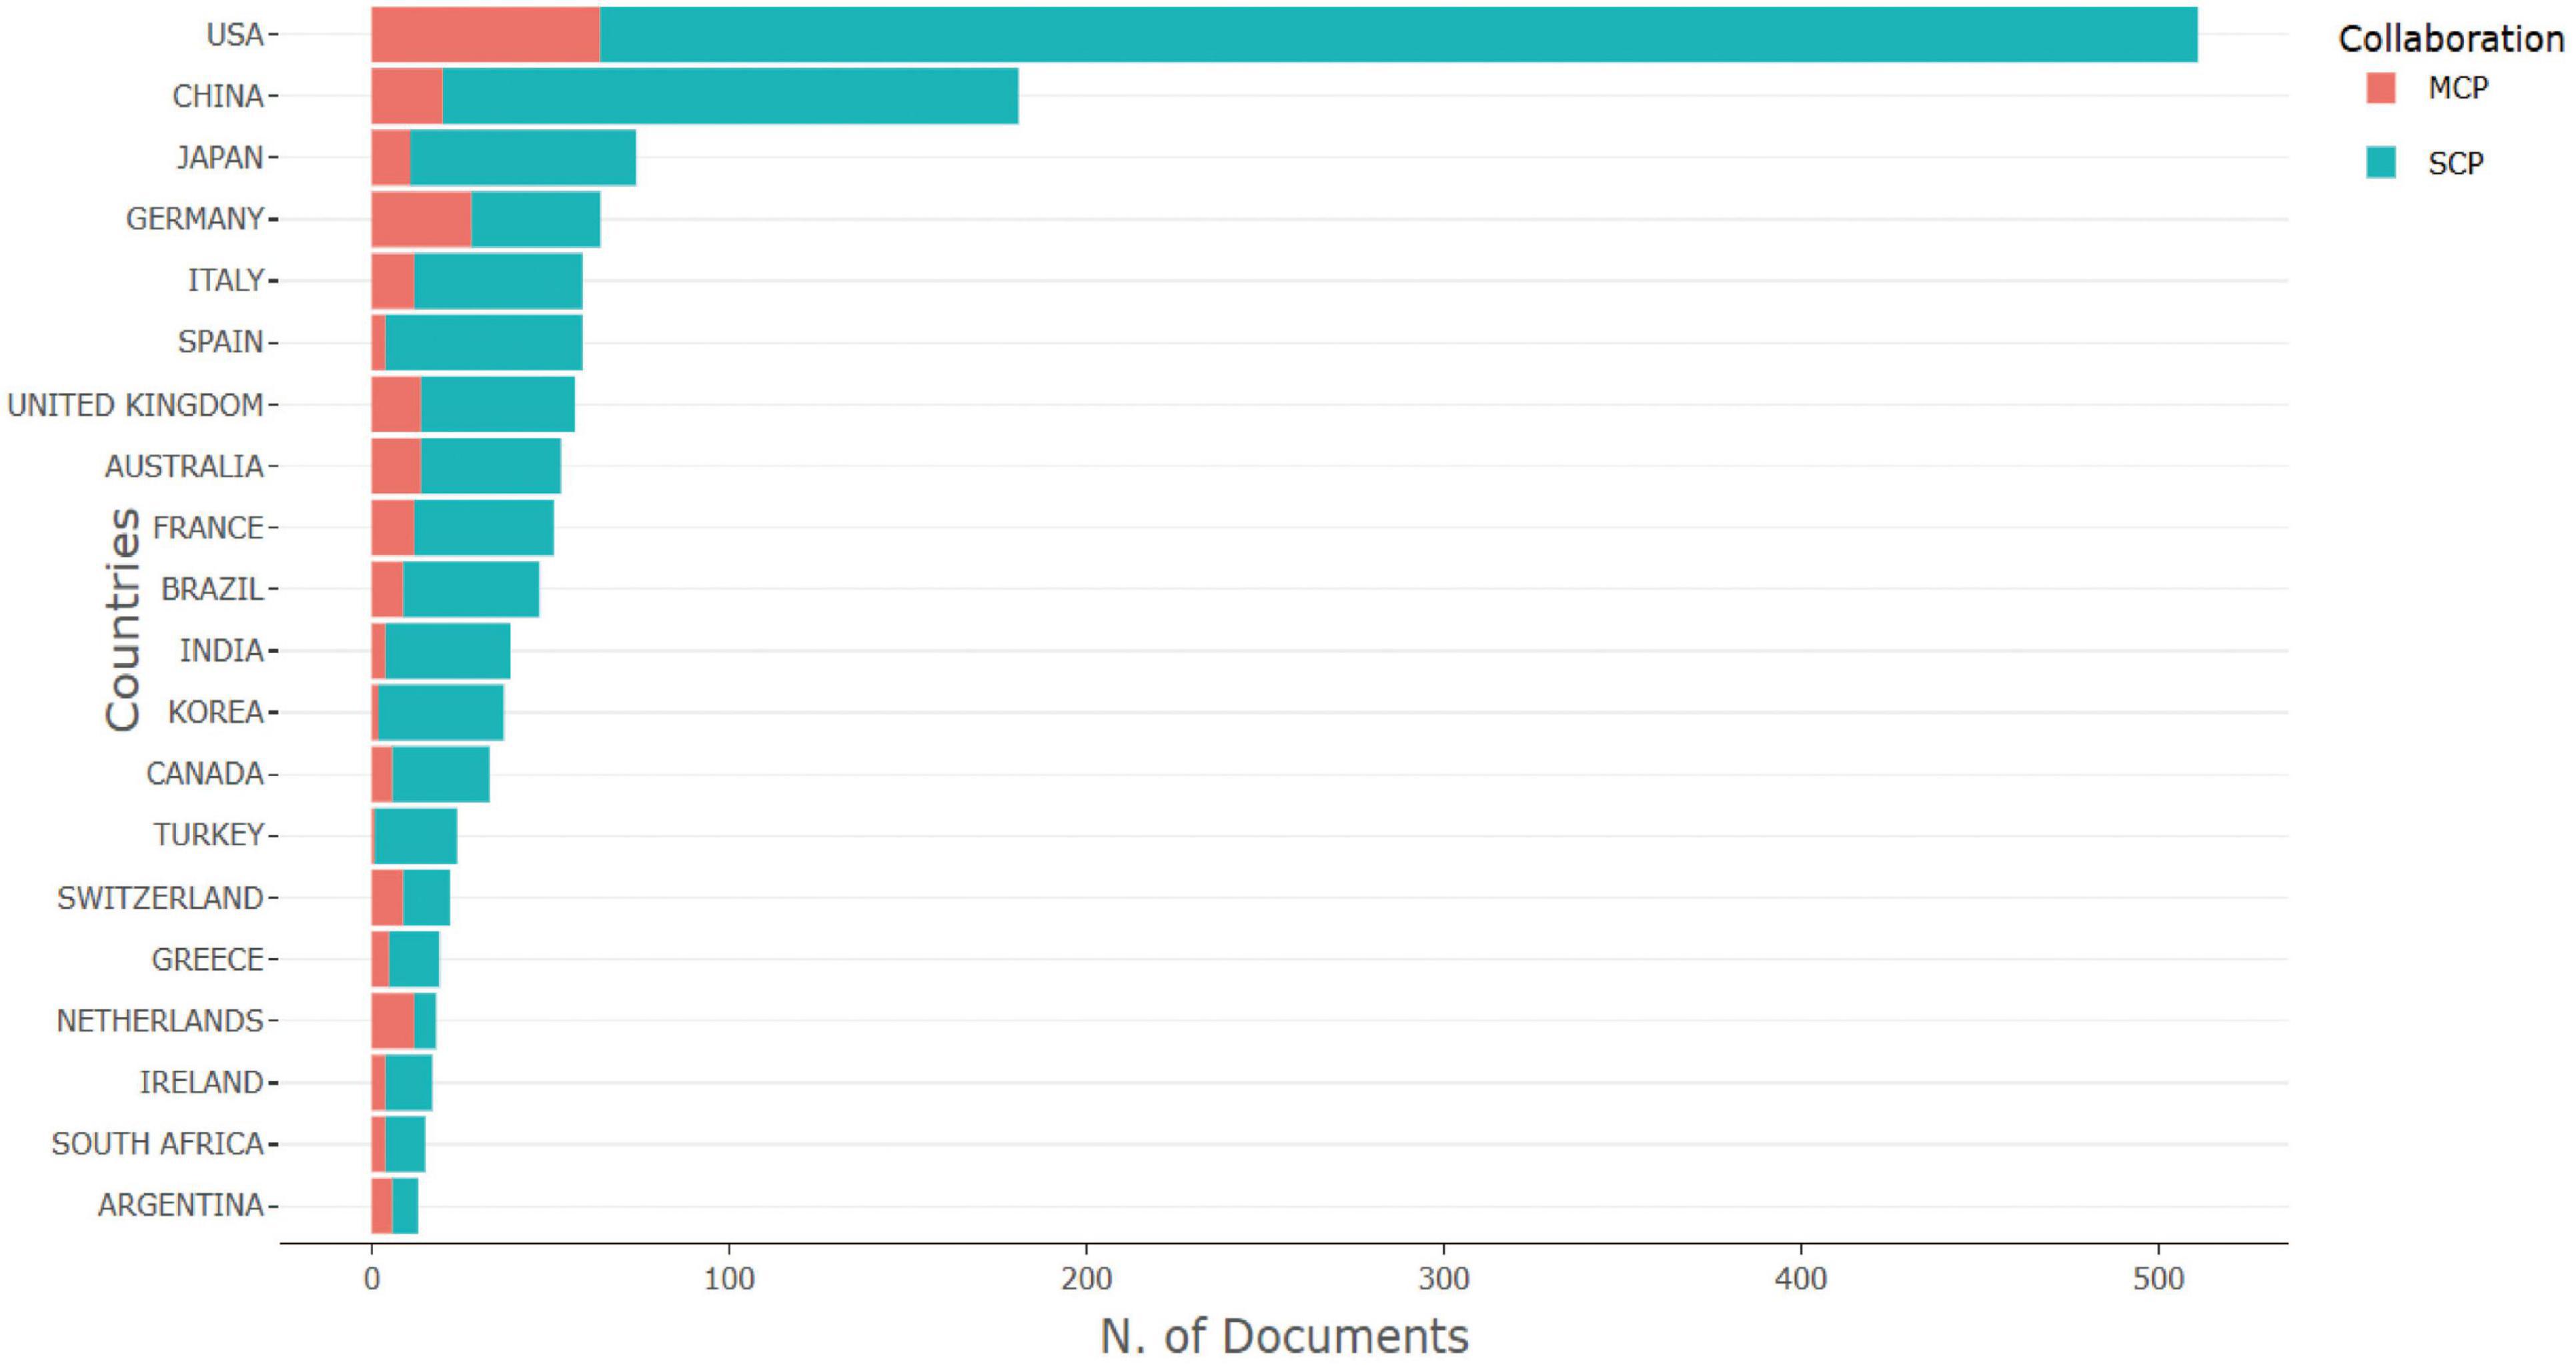
Task: Click the CANADA teal SCP bar segment
Action: [x=441, y=774]
